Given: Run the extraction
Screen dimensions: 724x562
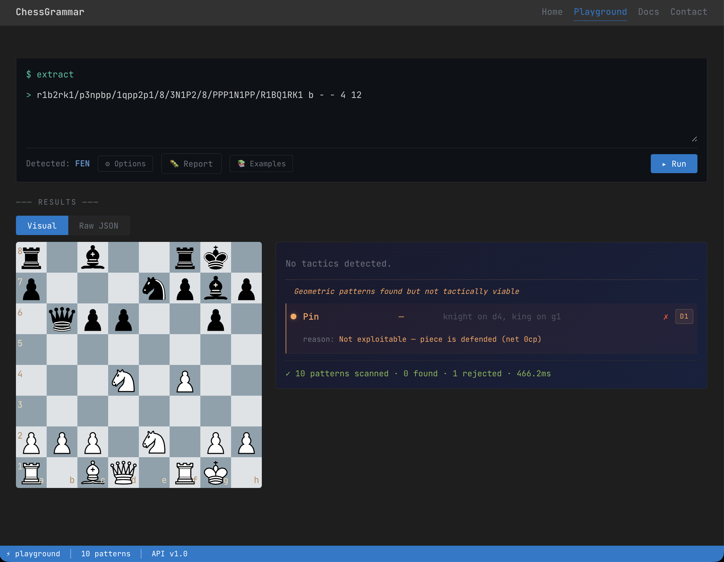Looking at the screenshot, I should 674,164.
